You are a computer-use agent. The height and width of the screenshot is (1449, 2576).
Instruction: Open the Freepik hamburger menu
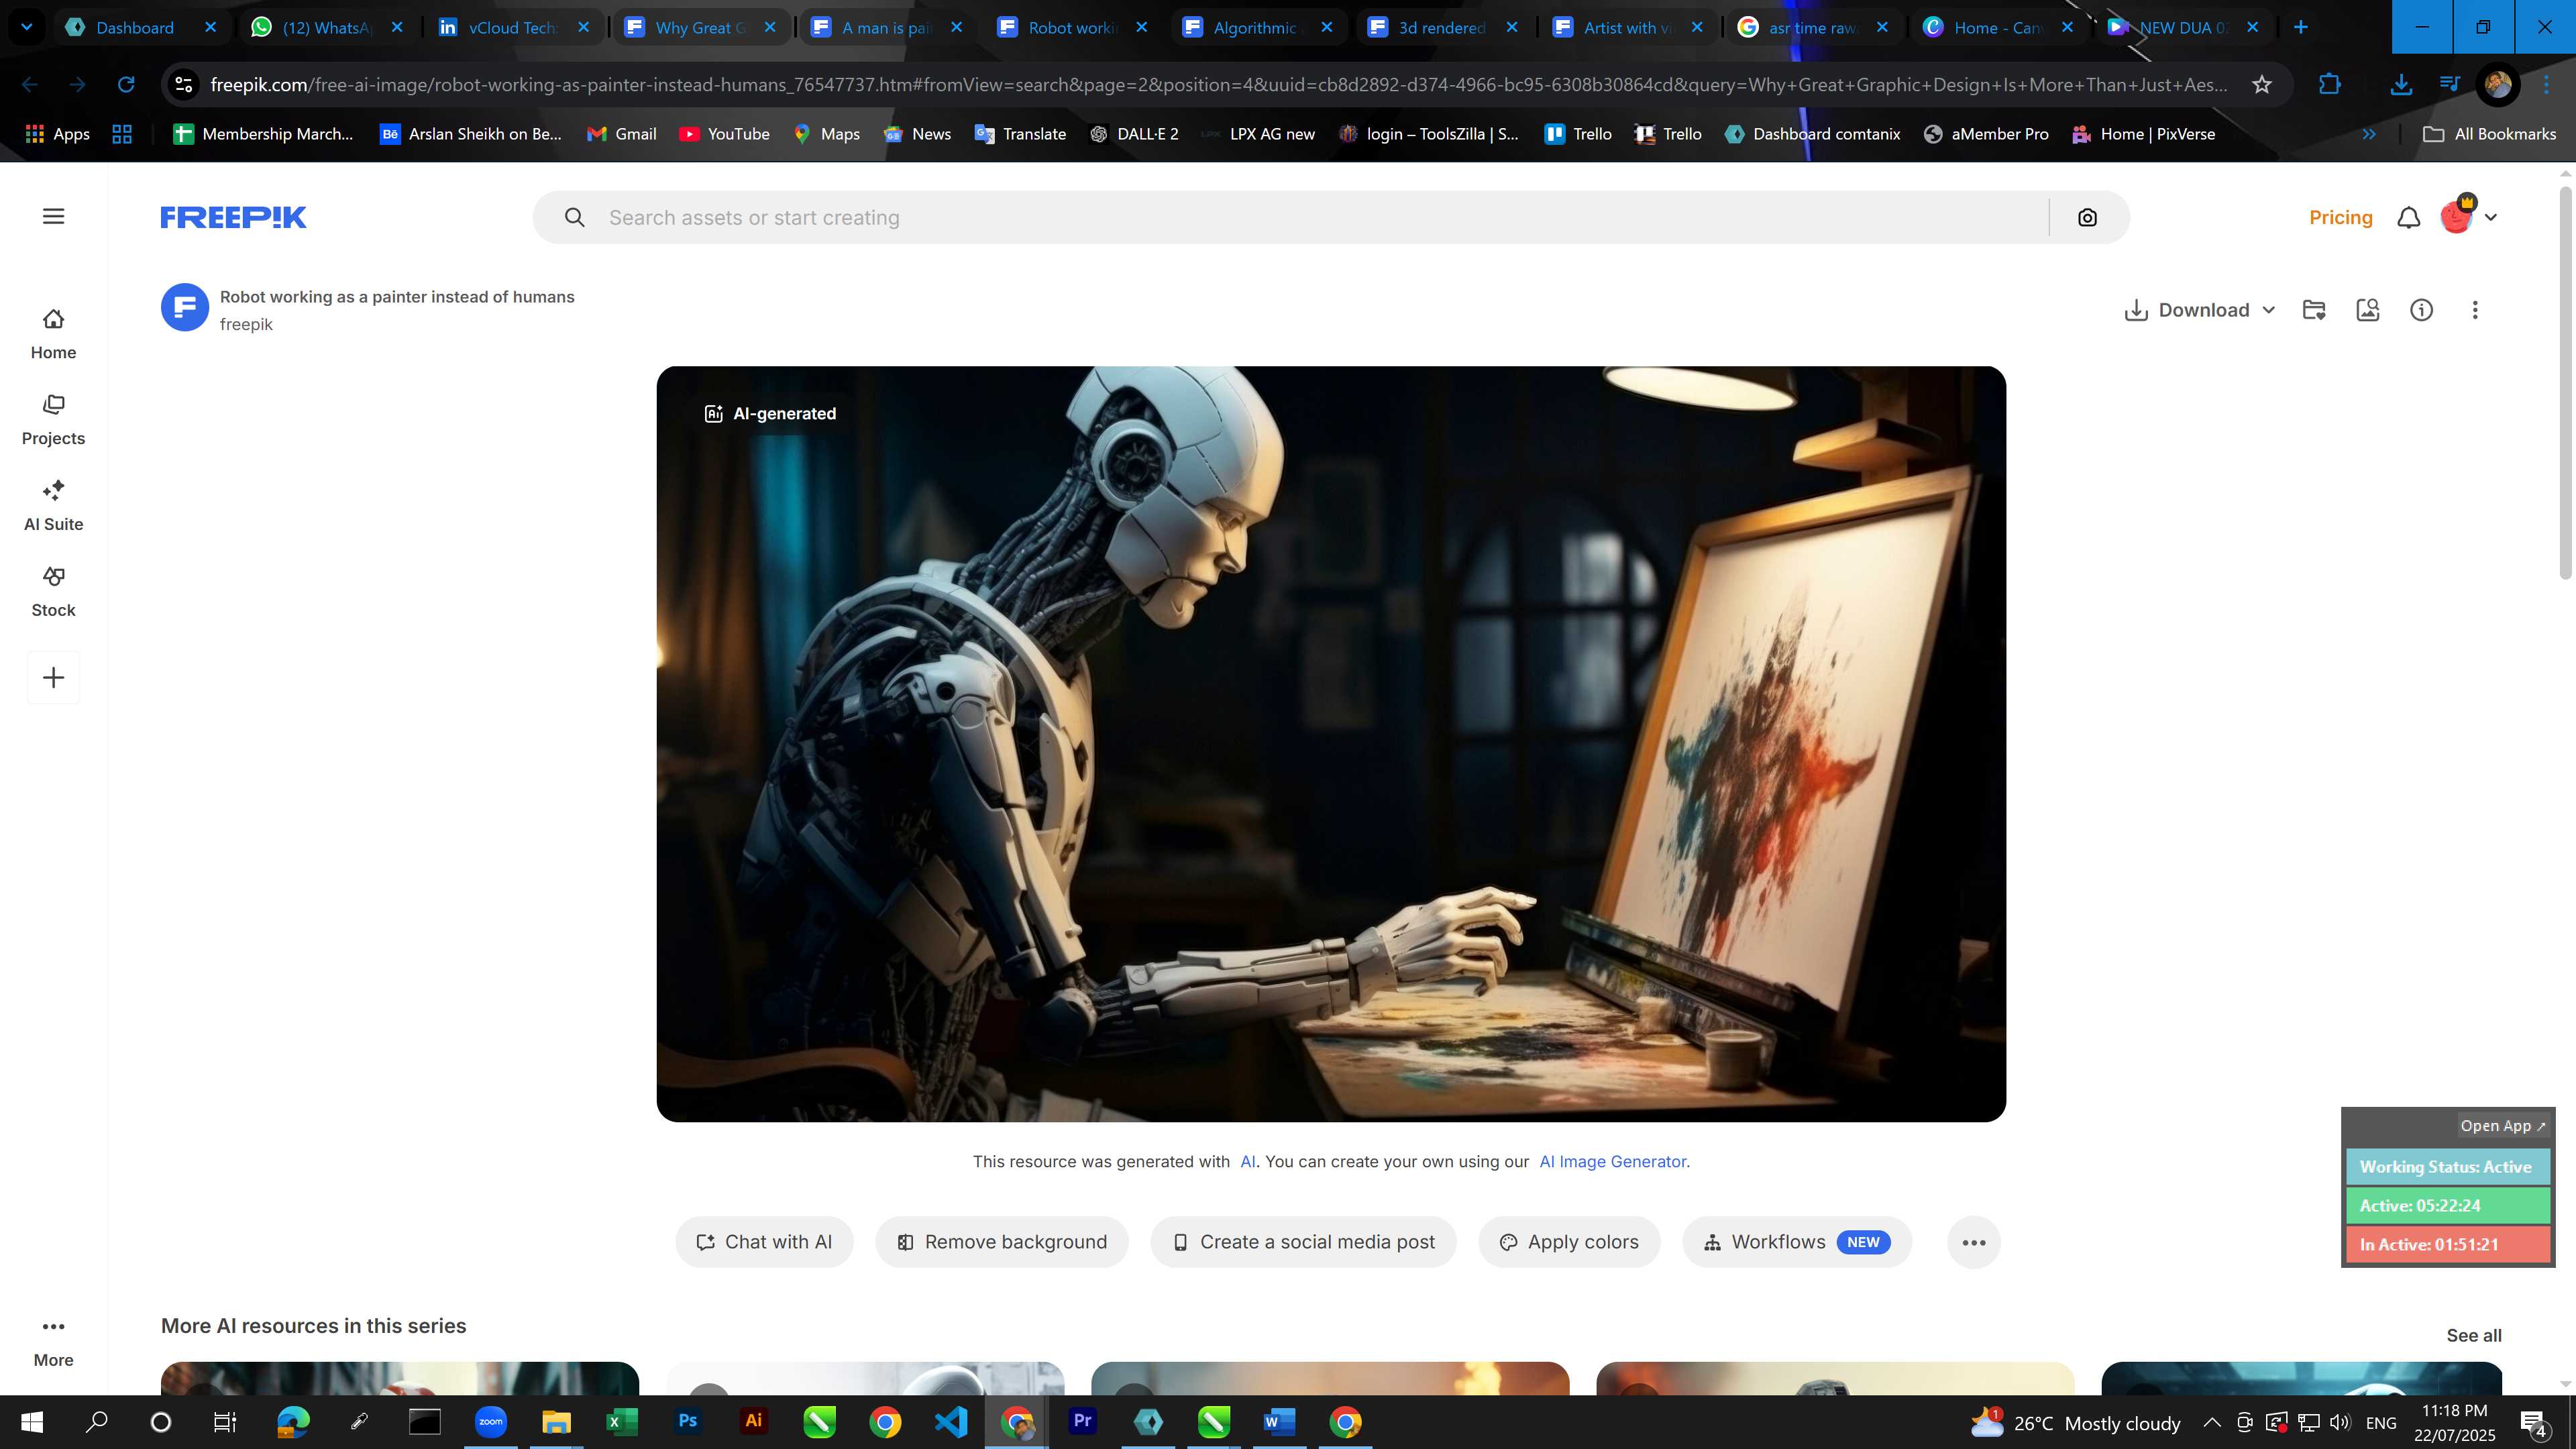click(x=54, y=216)
